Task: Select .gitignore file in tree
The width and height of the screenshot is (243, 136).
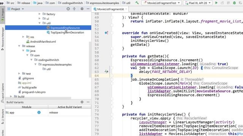Action: 28,78
